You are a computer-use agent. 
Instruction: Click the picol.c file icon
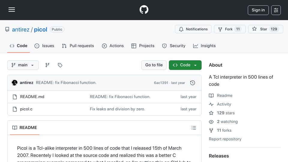click(x=15, y=109)
